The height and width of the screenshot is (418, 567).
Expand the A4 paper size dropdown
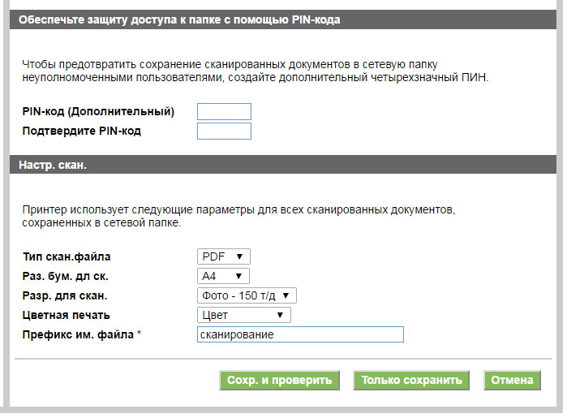223,276
